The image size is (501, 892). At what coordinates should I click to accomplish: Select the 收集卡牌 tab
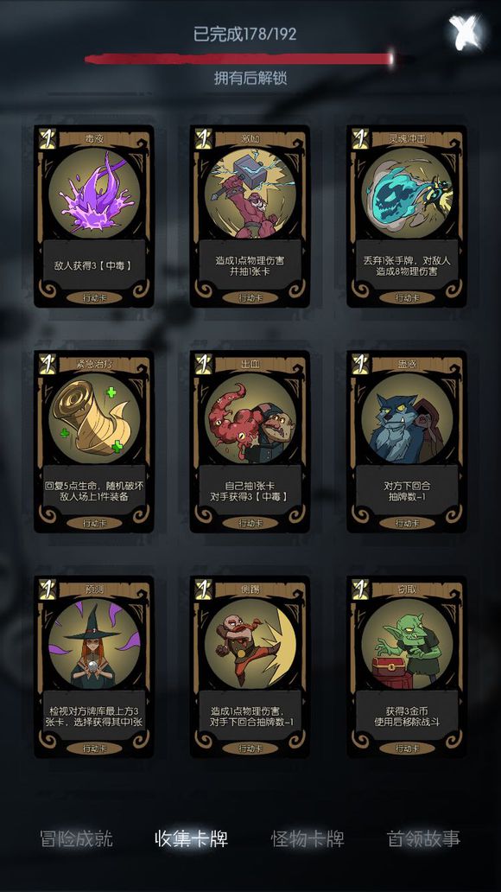point(192,838)
